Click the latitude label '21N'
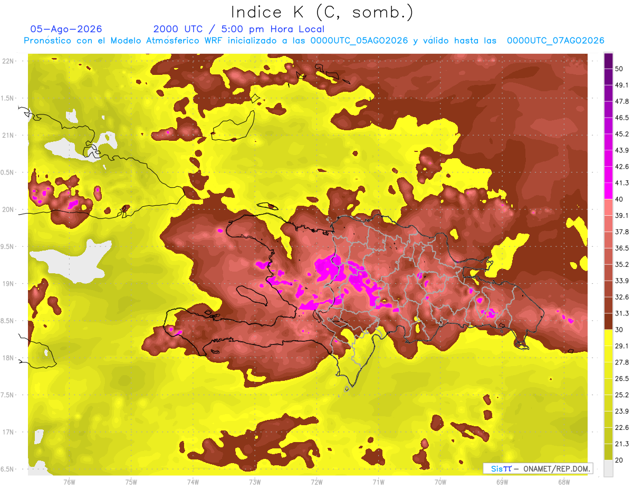 point(8,135)
